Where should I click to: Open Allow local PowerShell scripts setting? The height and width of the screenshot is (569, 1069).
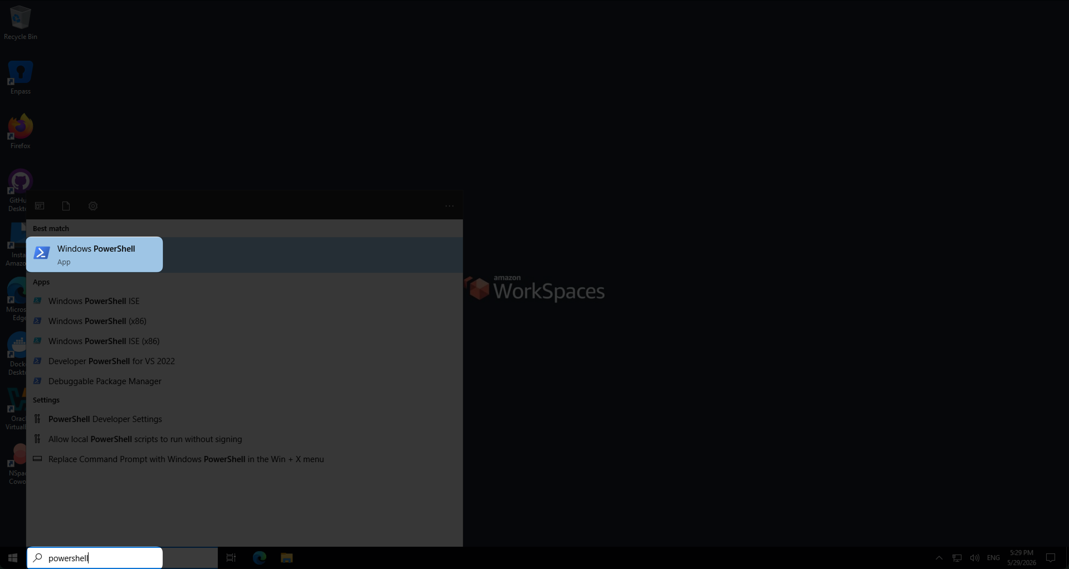point(245,439)
